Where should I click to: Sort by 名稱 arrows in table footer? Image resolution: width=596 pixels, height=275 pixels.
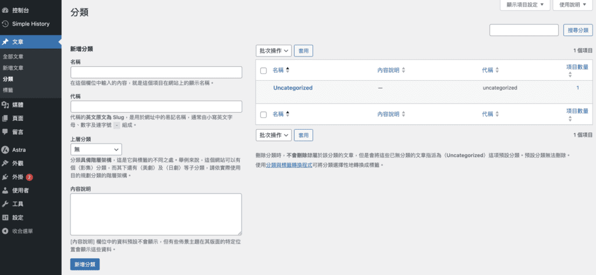288,113
